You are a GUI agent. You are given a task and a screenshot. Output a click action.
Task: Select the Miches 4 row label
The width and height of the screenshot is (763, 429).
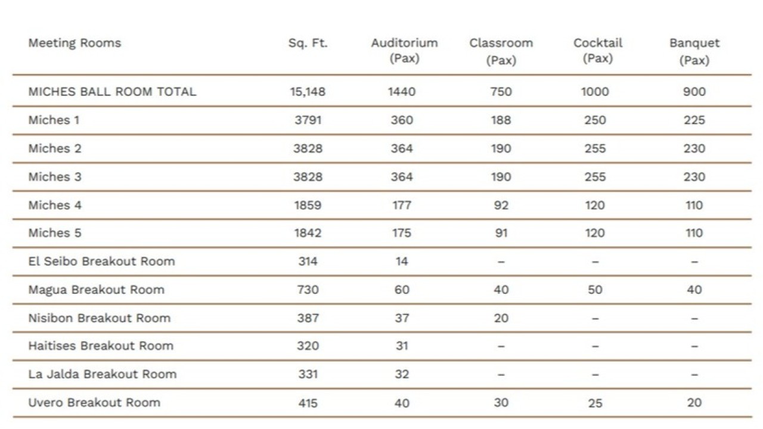click(x=55, y=205)
